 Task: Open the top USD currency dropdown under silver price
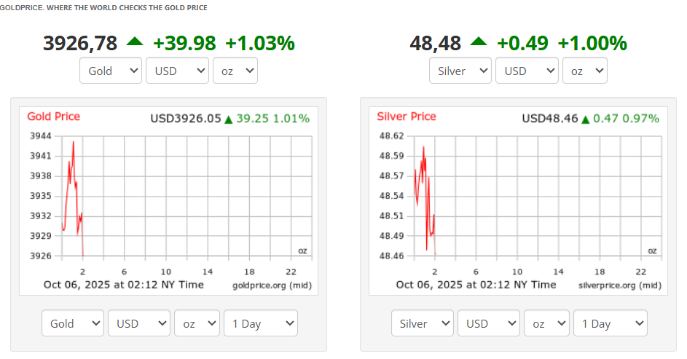[527, 71]
